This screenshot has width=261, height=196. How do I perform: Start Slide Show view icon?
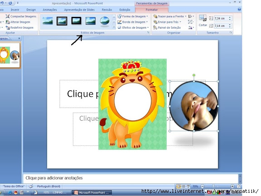coord(188,186)
